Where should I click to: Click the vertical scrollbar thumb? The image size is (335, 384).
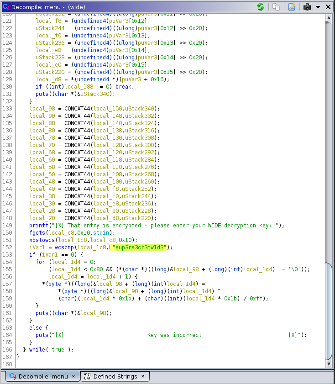pyautogui.click(x=329, y=310)
